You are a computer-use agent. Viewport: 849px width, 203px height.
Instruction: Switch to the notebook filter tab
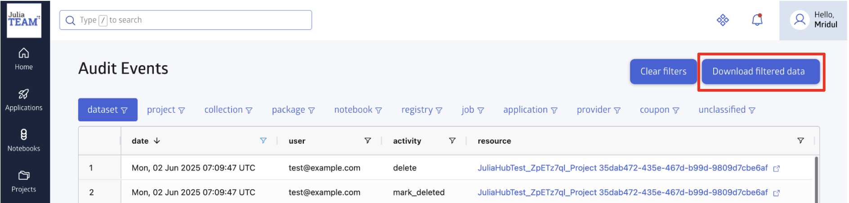tap(358, 110)
